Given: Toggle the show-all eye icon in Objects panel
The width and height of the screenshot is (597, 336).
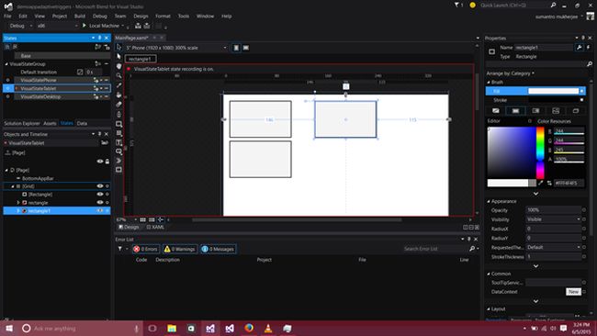Looking at the screenshot, I should click(100, 162).
